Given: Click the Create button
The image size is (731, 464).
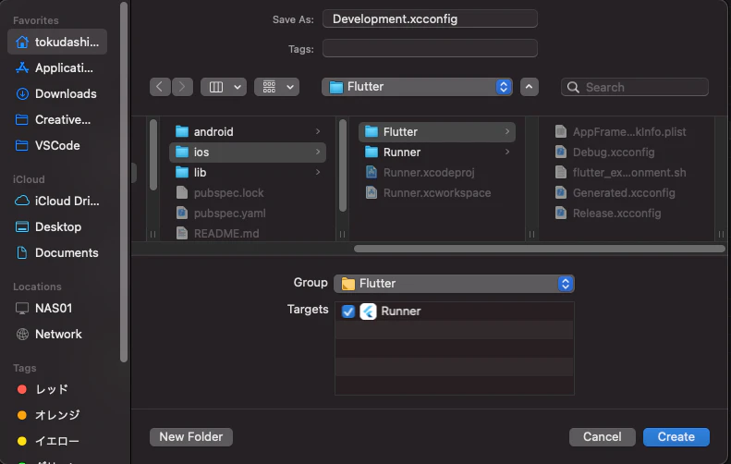Looking at the screenshot, I should 676,437.
